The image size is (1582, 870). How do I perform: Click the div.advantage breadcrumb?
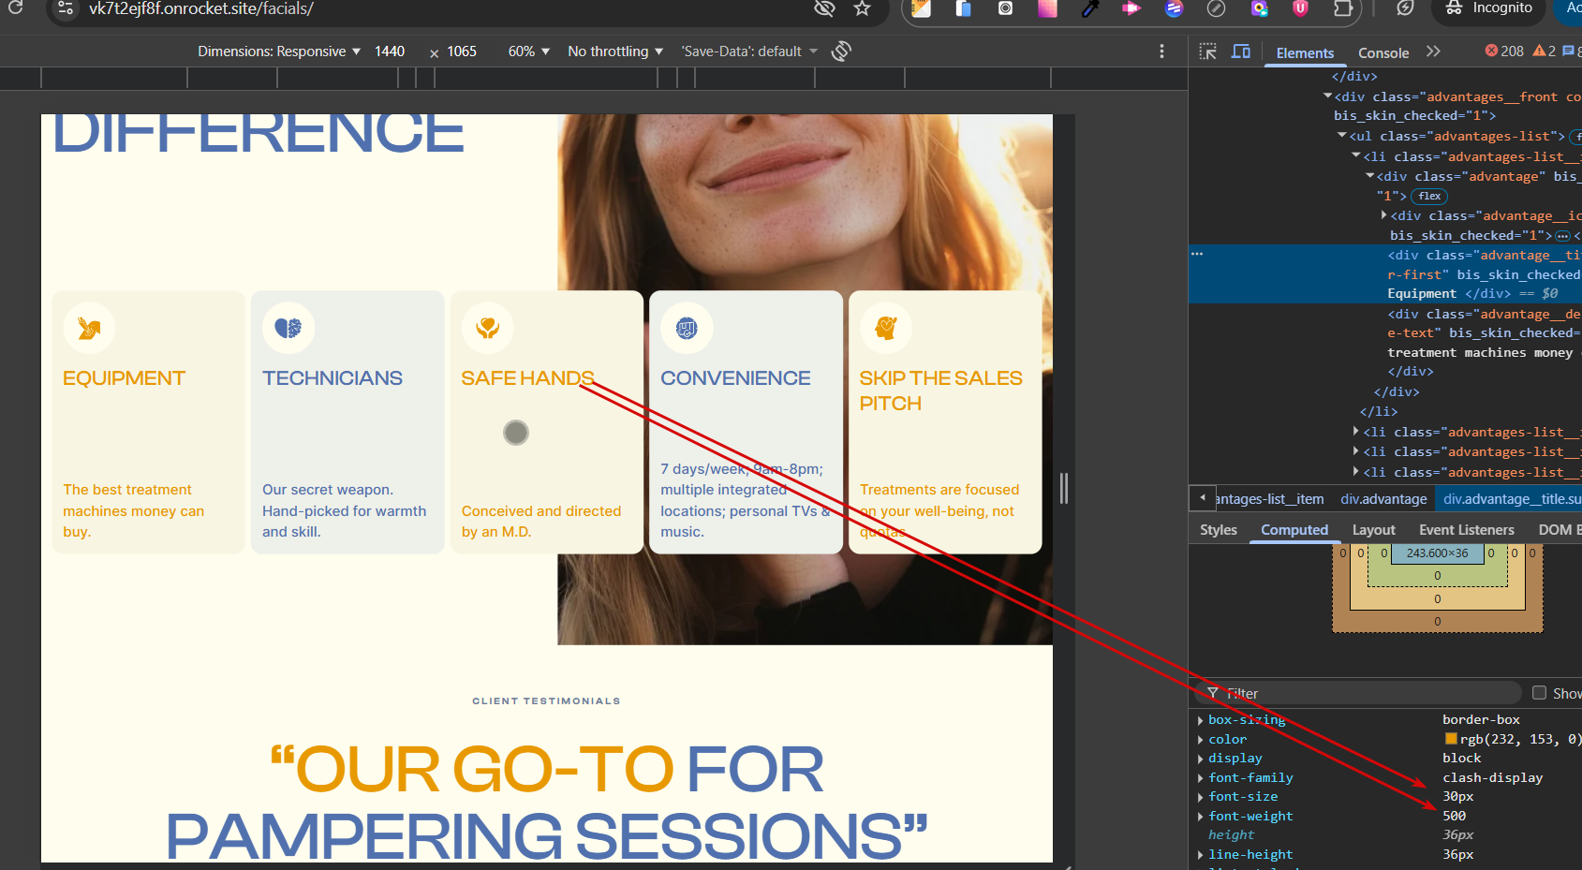(1383, 499)
